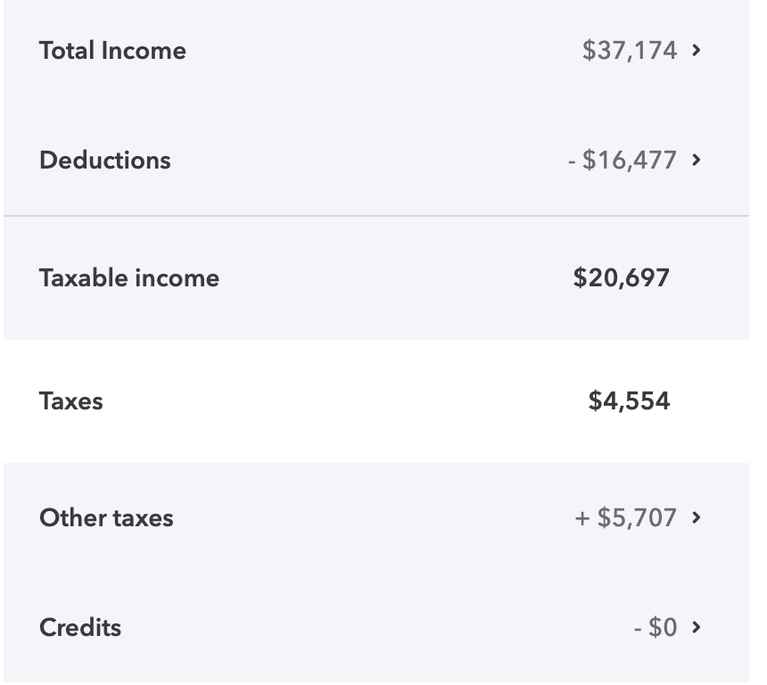The height and width of the screenshot is (685, 767).
Task: Select the $16,477 deductions amount
Action: [630, 160]
